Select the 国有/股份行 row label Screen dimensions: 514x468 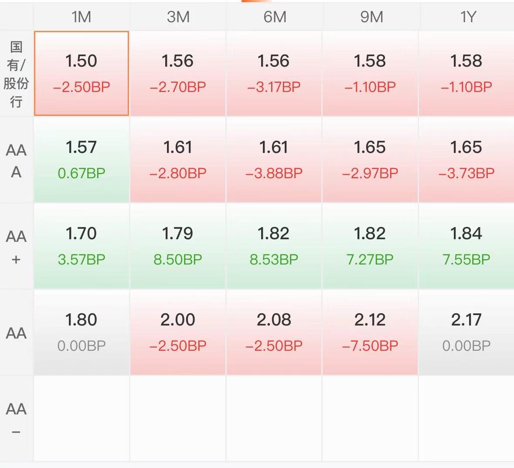pos(17,74)
